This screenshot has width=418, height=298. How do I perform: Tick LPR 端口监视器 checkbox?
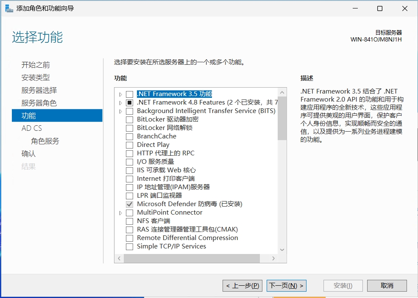[129, 196]
